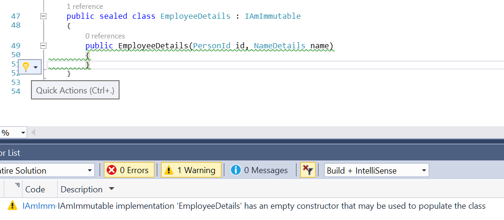Click the clear filters funnel icon

(308, 170)
